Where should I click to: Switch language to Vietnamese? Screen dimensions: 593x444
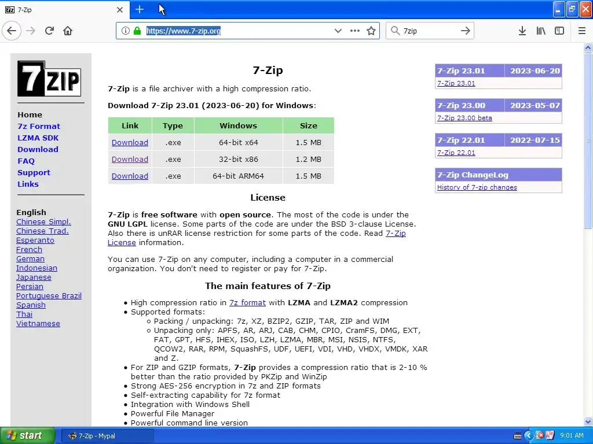pos(38,324)
